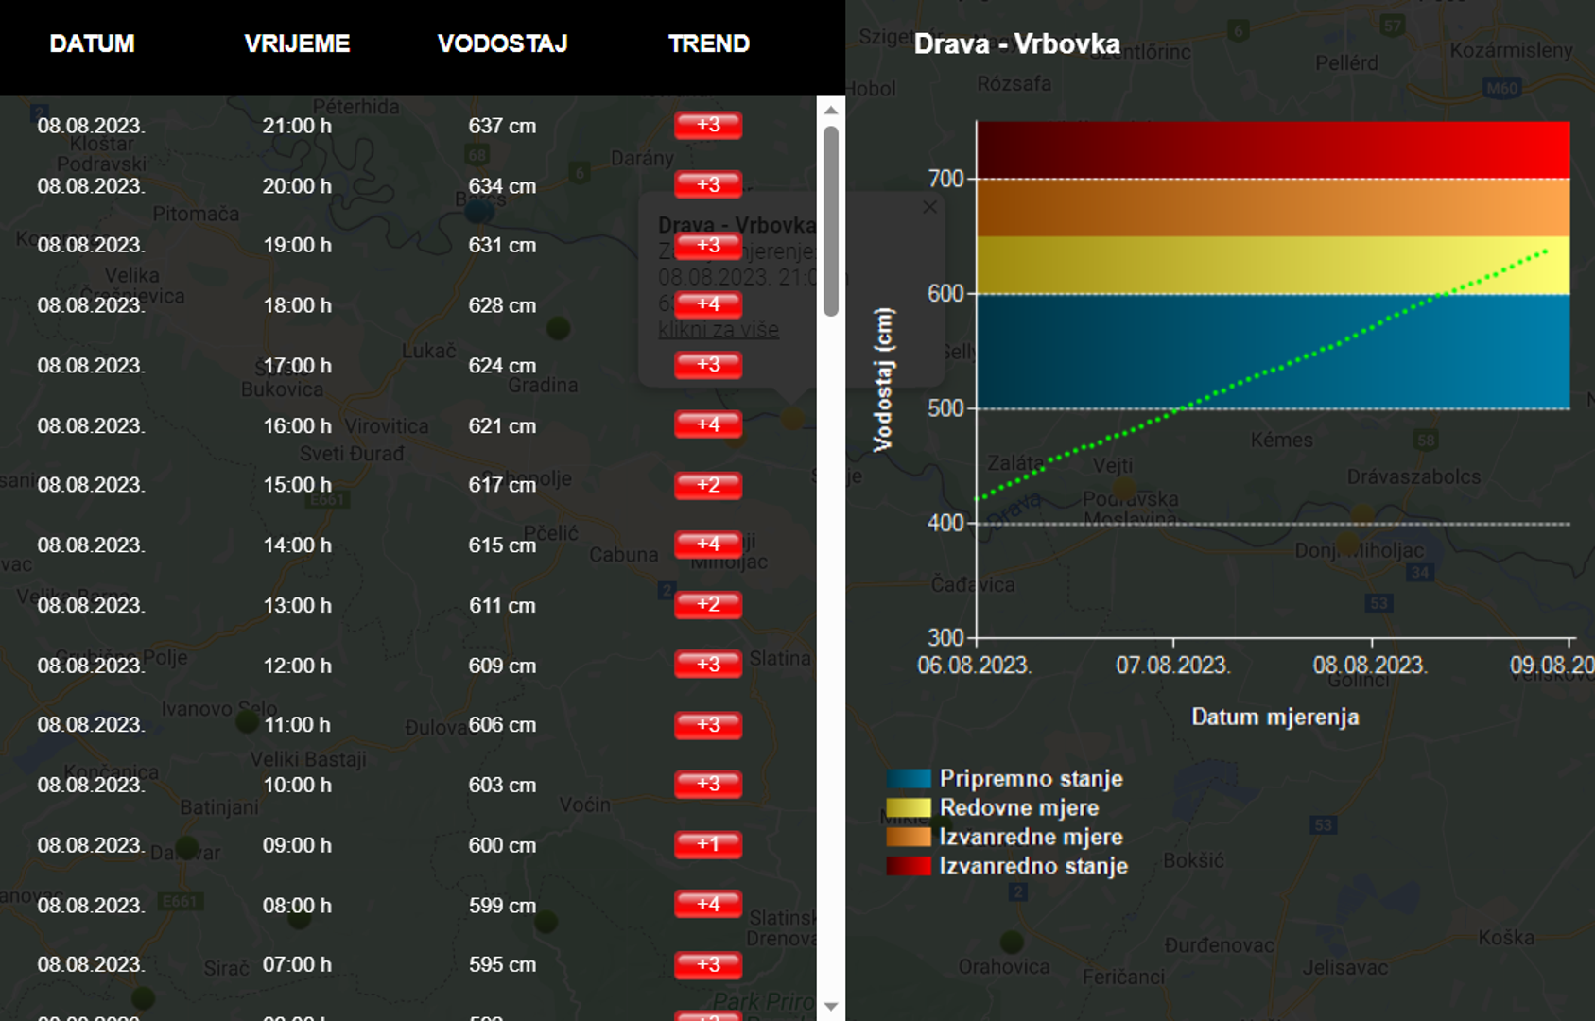The width and height of the screenshot is (1595, 1021).
Task: Select the TREND column header
Action: (709, 43)
